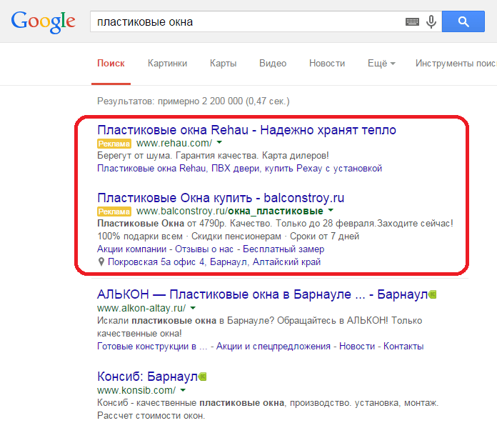
Task: Activate voice search microphone icon
Action: coord(431,22)
